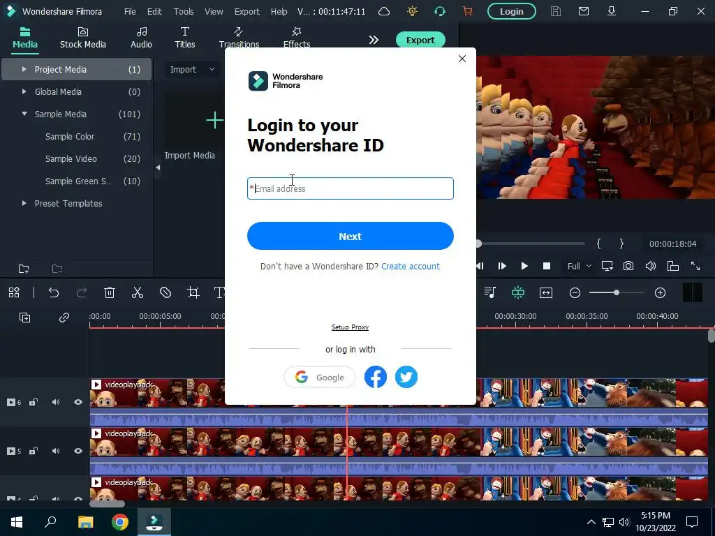Open the Full preview quality dropdown
Viewport: 715px width, 536px height.
coord(579,266)
